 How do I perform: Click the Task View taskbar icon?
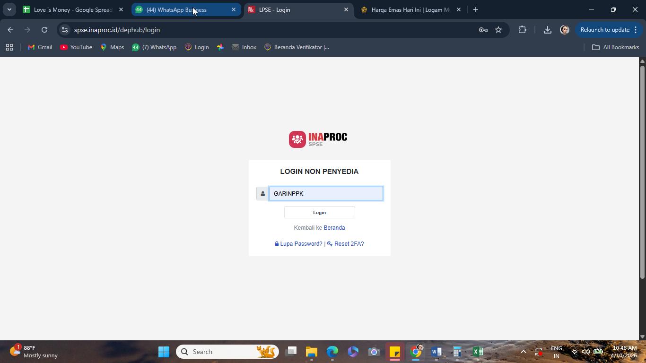pos(291,352)
